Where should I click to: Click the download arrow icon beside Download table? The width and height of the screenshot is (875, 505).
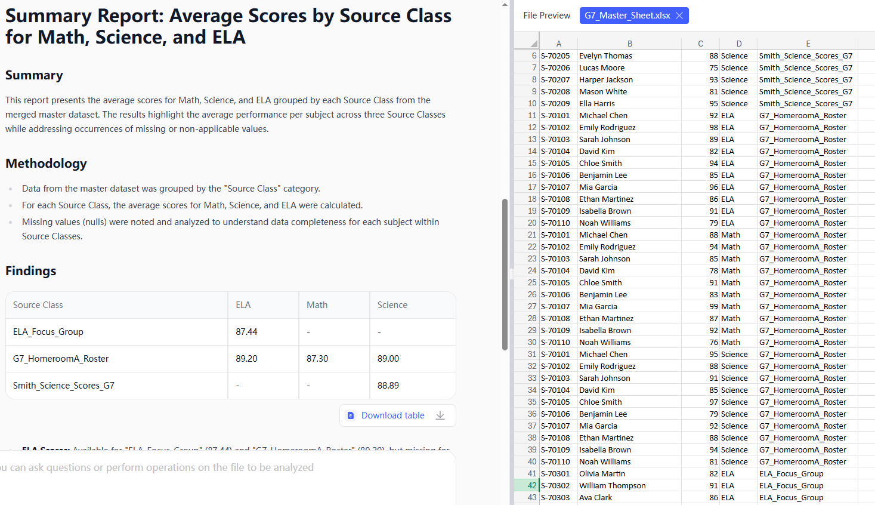pos(440,415)
